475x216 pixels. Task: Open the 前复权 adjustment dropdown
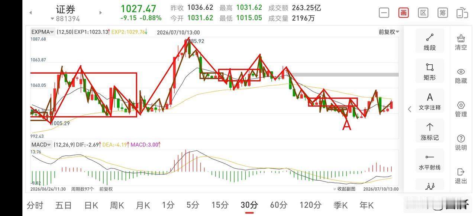pyautogui.click(x=389, y=32)
